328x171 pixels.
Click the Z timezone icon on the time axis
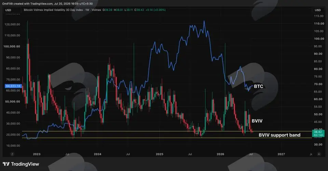[12, 154]
